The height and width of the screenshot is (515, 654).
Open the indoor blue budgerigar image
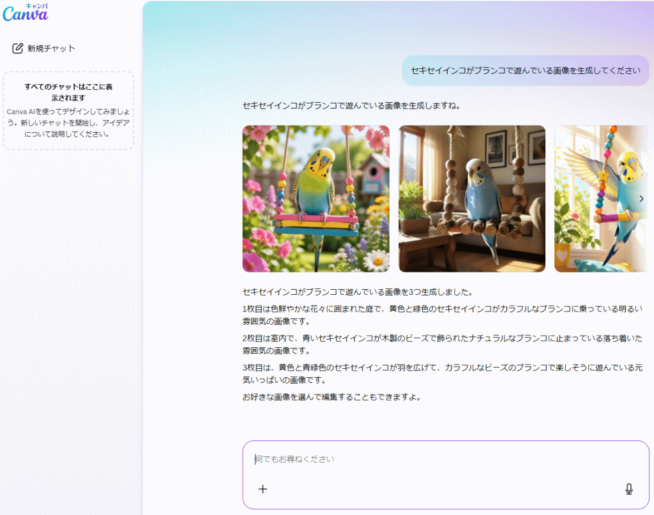click(472, 198)
